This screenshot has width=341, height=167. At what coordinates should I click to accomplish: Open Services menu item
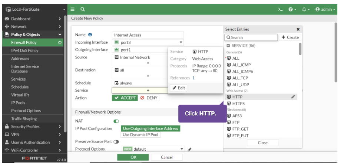point(18,79)
